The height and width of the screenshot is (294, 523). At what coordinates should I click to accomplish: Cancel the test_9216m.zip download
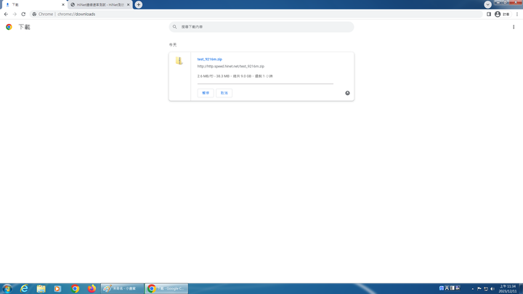(x=224, y=93)
